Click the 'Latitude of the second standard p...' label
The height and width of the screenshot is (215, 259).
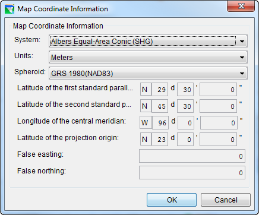coord(74,105)
